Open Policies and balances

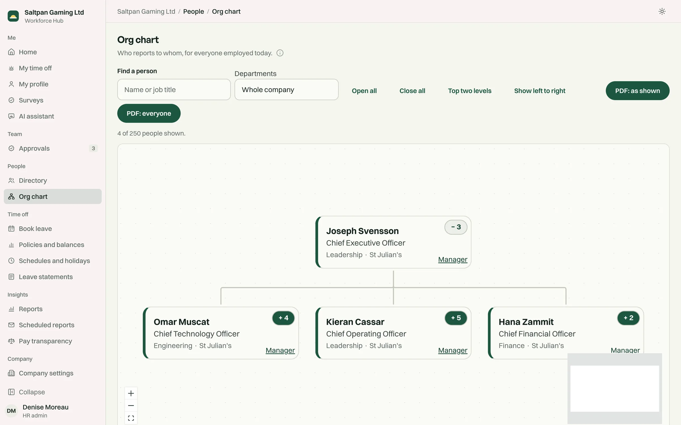click(x=52, y=245)
